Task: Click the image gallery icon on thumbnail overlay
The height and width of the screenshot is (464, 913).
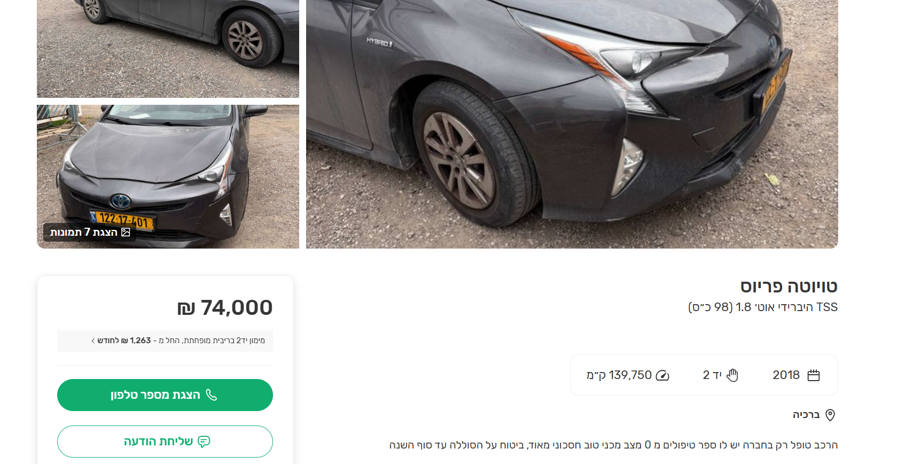Action: click(126, 232)
